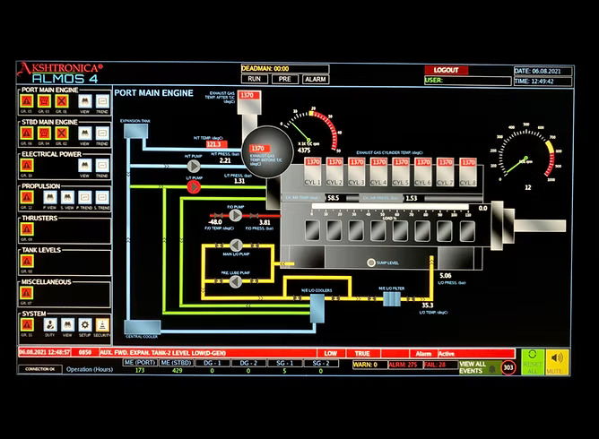Open Electrical Power alarm group GR. 10
Viewport: 599px width, 439px height.
click(26, 165)
